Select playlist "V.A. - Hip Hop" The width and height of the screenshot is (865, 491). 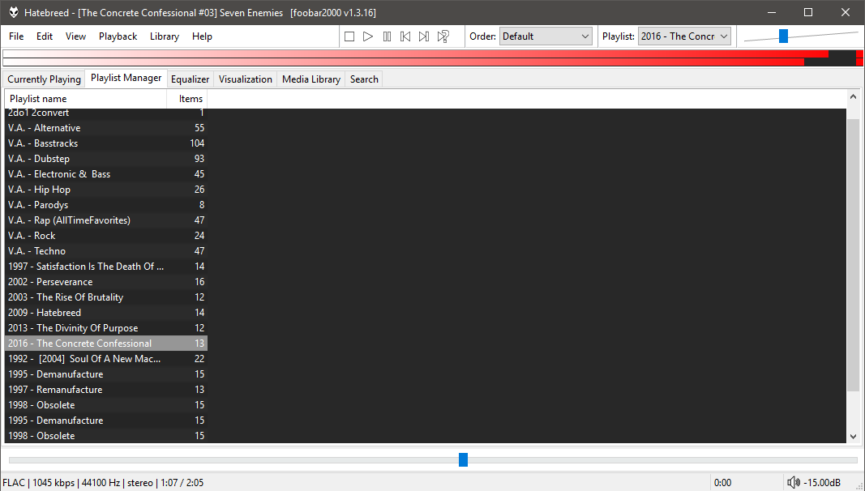click(x=106, y=190)
